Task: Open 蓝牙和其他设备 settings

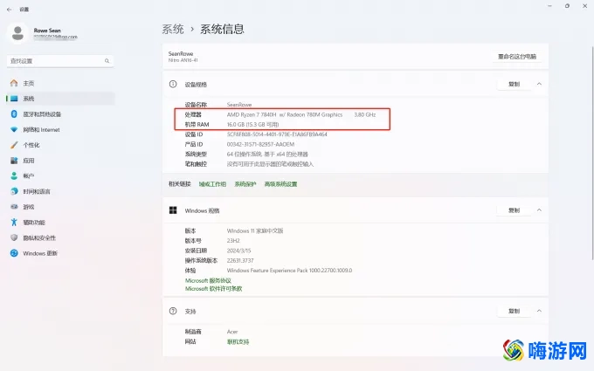Action: [60, 114]
